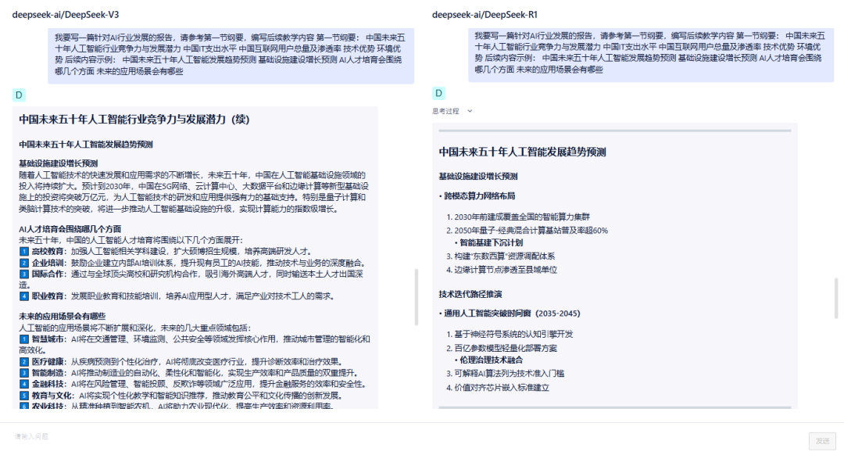844x466 pixels.
Task: Click bullet 通用人工智能突破时间窗 (2035-2045)
Action: (x=510, y=314)
